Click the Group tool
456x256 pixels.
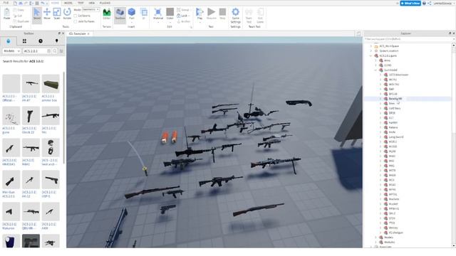[183, 10]
